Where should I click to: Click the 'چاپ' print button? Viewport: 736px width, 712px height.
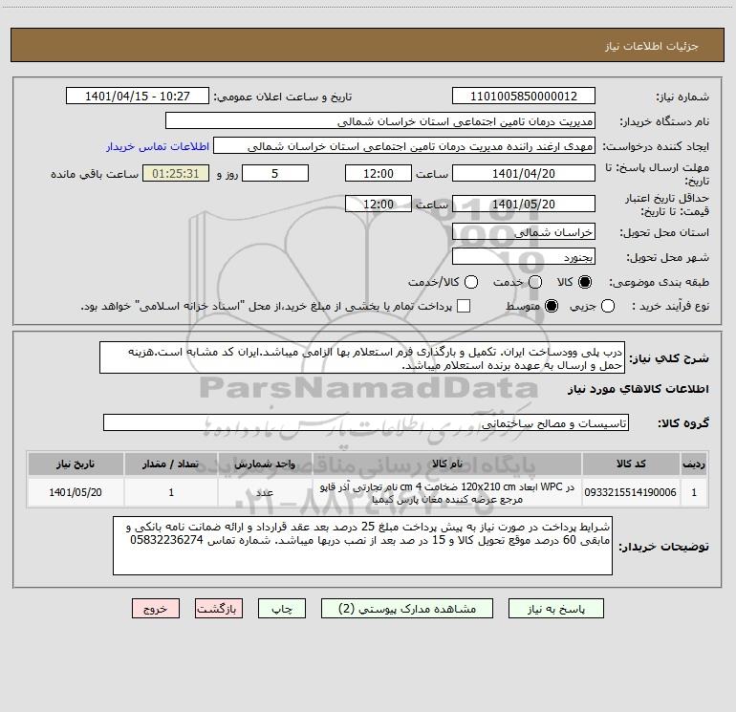(x=282, y=609)
